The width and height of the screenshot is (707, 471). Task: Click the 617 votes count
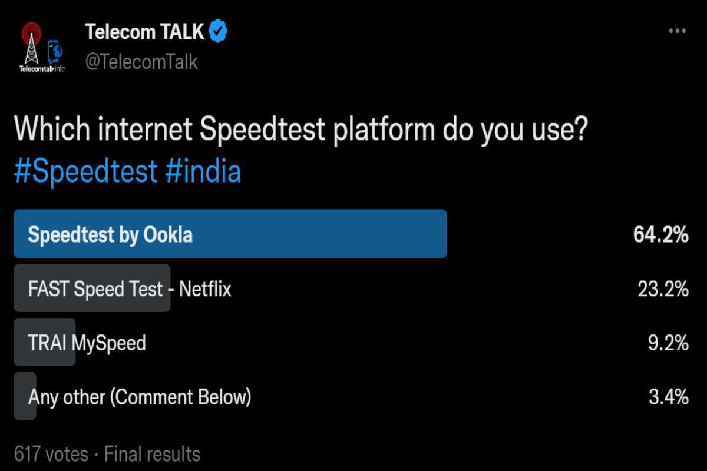coord(51,455)
